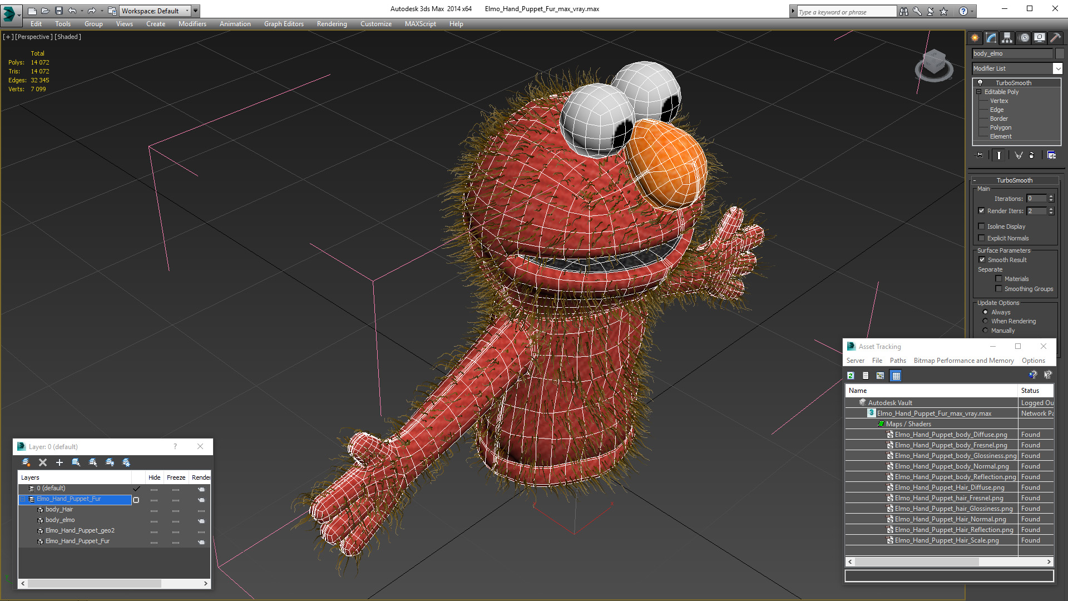Click the Save File icon in quick access toolbar

click(59, 11)
